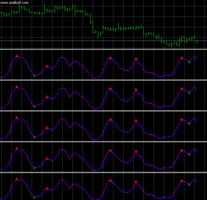Grab divider between price chart and first indicator

pos(103,49)
